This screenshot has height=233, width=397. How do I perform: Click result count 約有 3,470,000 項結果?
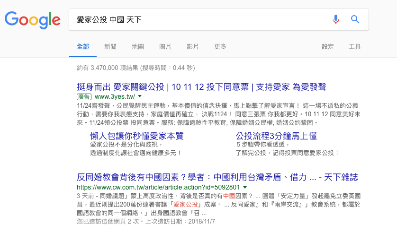click(x=136, y=68)
